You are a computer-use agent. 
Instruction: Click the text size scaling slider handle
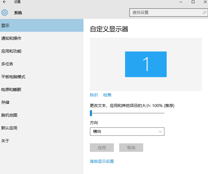pyautogui.click(x=91, y=113)
